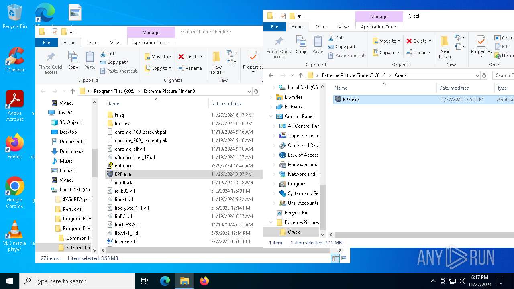Click taskbar search box
The image size is (514, 289).
77,281
